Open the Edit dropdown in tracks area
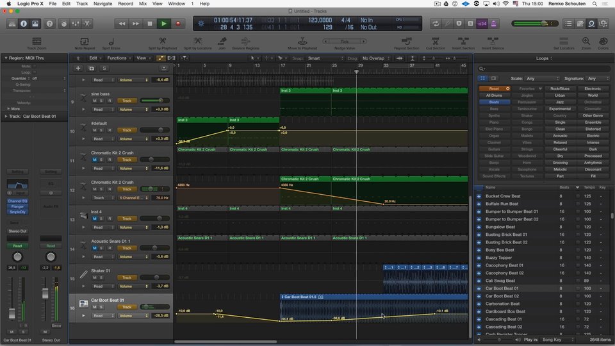Viewport: 615px width, 346px height. click(x=95, y=58)
